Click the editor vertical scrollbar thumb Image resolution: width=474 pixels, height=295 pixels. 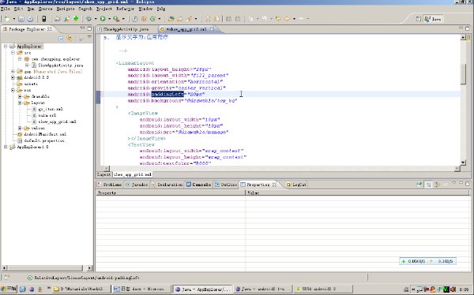463,73
